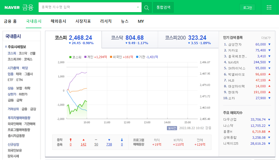
Task: Expand the search field dropdown arrow
Action: coord(138,7)
